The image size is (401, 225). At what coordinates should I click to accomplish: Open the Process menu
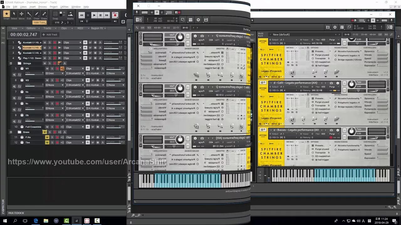43,7
